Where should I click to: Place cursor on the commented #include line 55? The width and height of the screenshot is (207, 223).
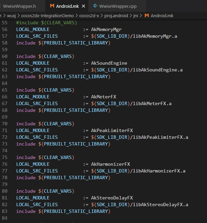[x=46, y=23]
